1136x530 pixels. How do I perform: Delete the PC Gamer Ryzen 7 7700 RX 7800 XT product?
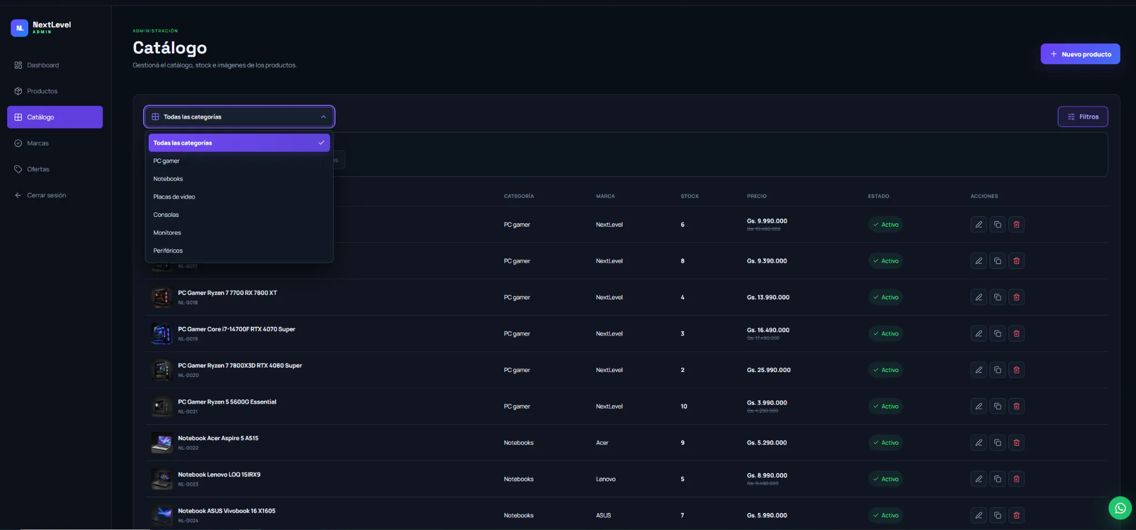(1016, 297)
